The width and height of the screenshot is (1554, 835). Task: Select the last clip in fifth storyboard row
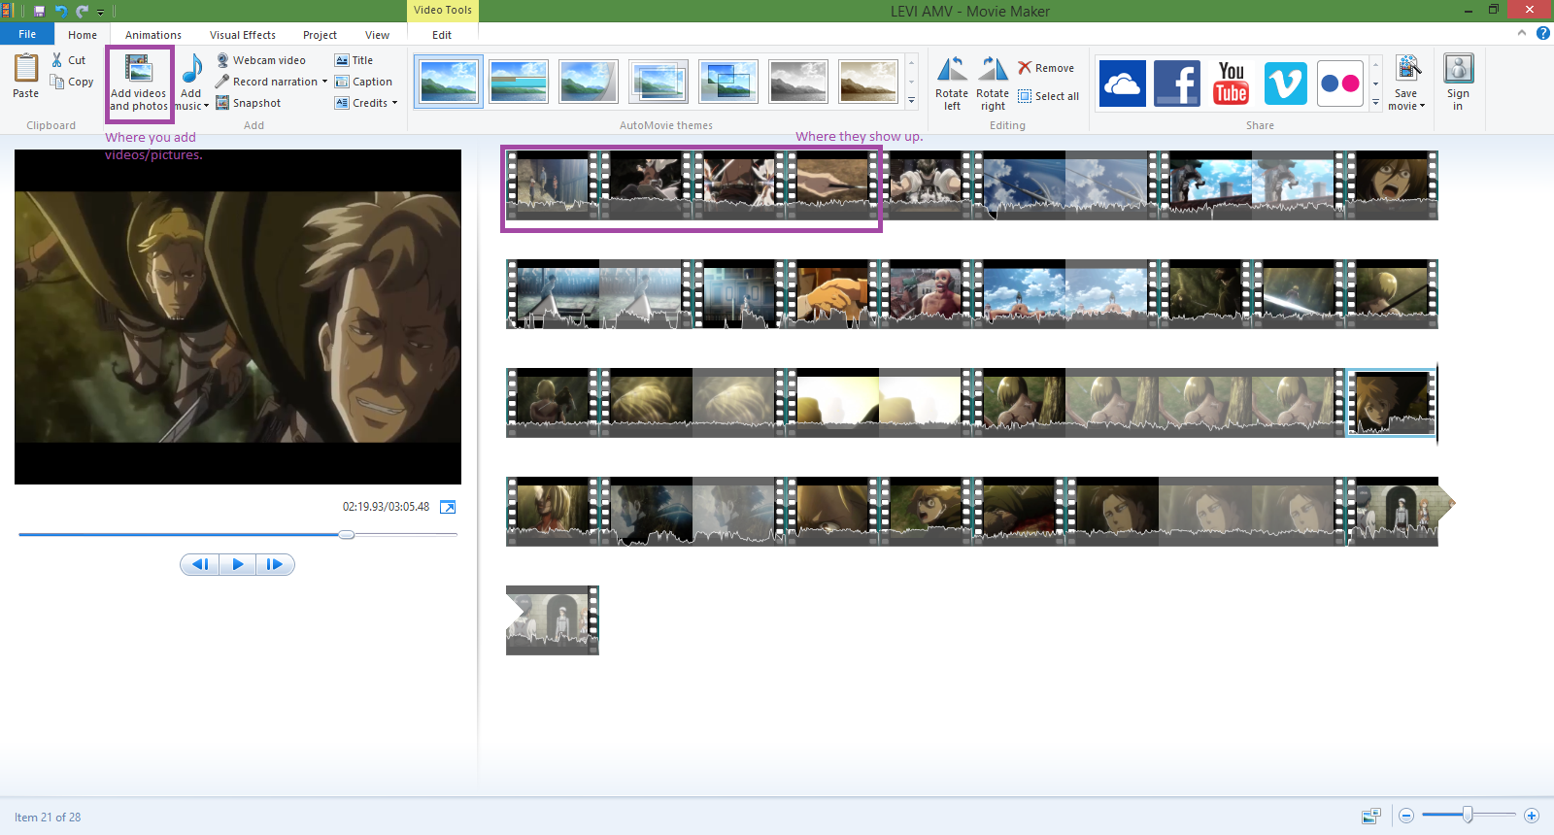[553, 620]
